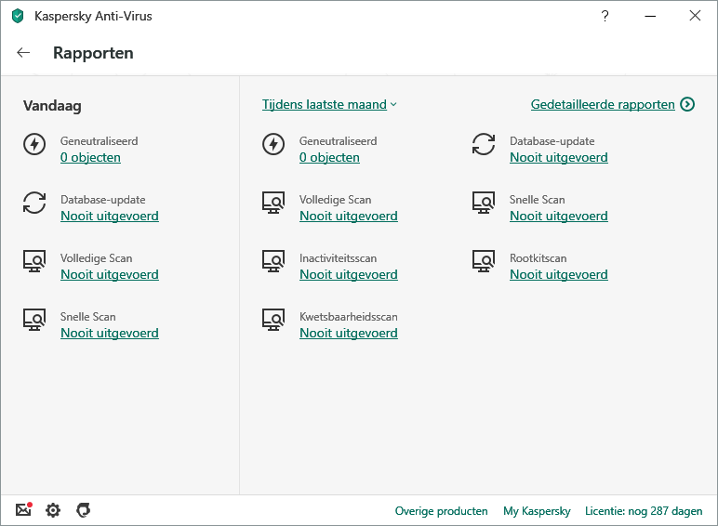Viewport: 718px width, 526px height.
Task: Minimize the Kaspersky Anti-Virus window
Action: [650, 16]
